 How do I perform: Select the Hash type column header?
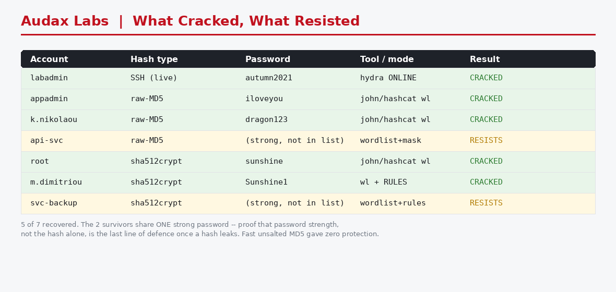point(154,59)
